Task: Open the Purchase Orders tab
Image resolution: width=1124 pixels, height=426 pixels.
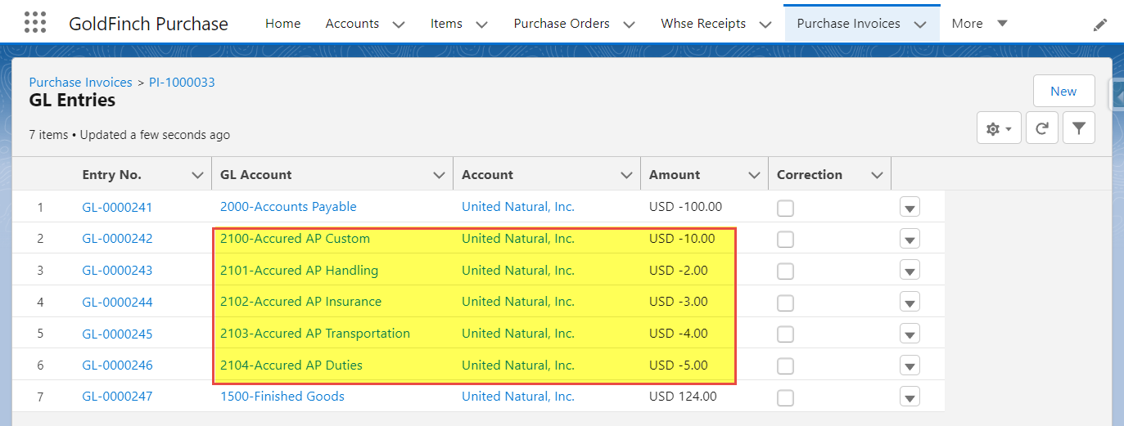Action: (x=562, y=24)
